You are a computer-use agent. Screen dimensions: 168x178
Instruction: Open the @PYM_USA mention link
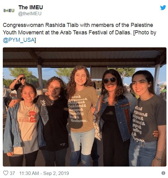(x=19, y=40)
